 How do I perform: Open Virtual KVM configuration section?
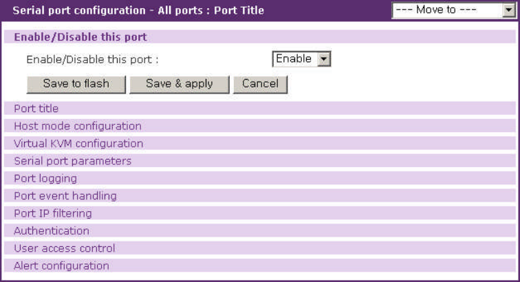[x=78, y=144]
